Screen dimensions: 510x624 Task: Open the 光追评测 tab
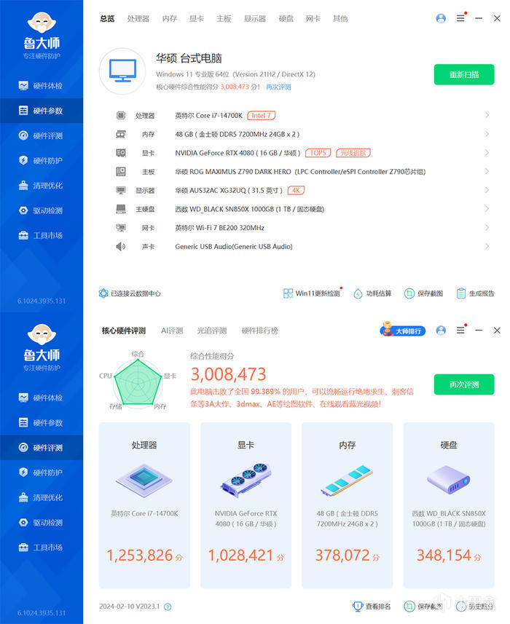(212, 331)
